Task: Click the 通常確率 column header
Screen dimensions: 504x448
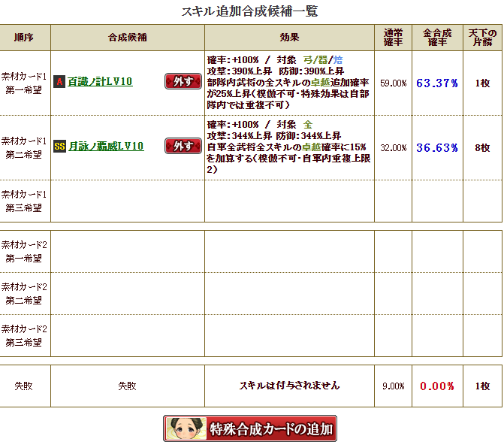Action: tap(393, 38)
